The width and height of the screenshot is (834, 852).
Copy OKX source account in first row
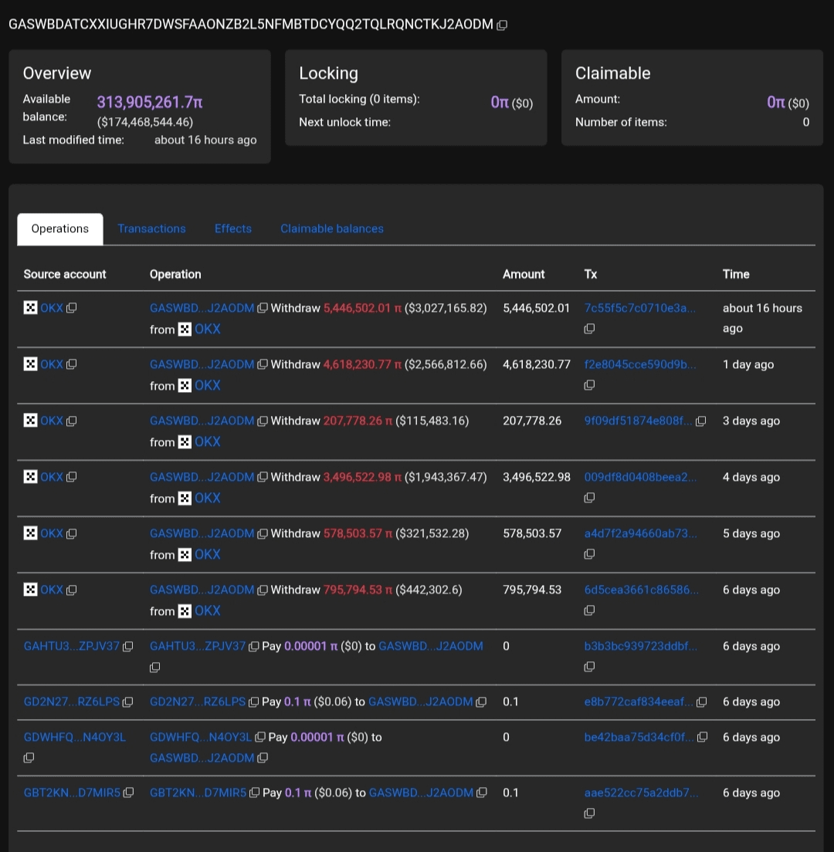(x=72, y=309)
